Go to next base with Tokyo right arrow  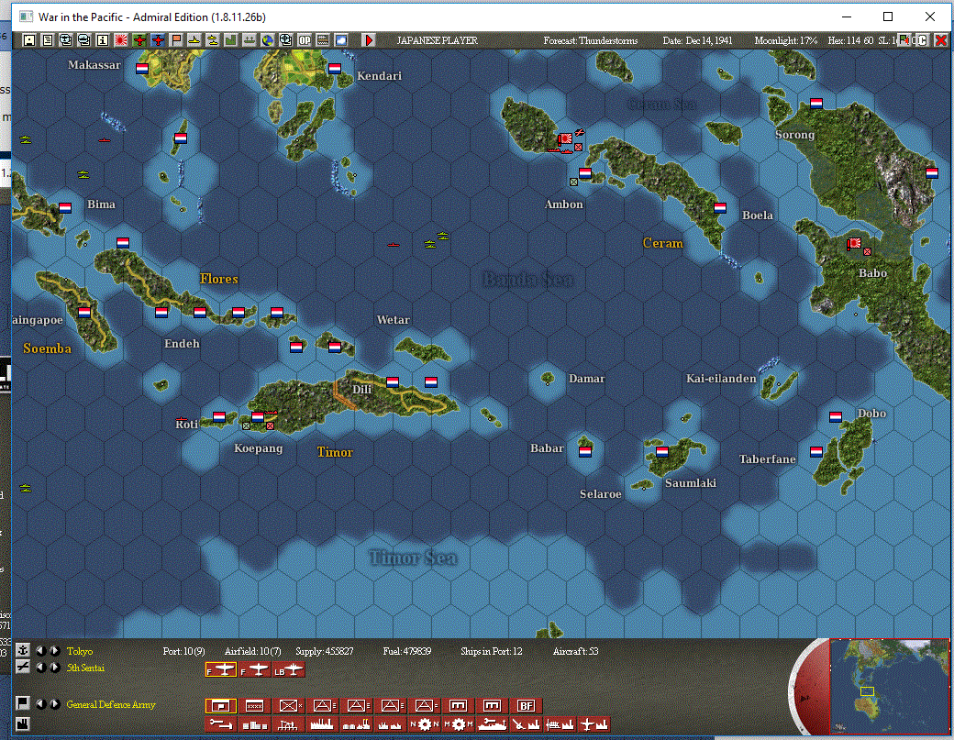pyautogui.click(x=54, y=650)
